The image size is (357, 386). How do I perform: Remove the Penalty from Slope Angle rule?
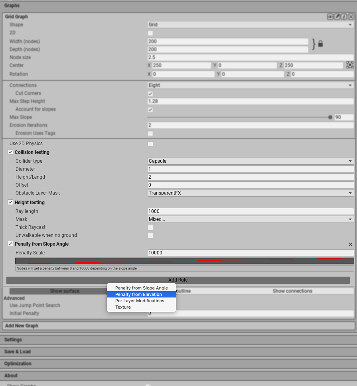point(351,244)
